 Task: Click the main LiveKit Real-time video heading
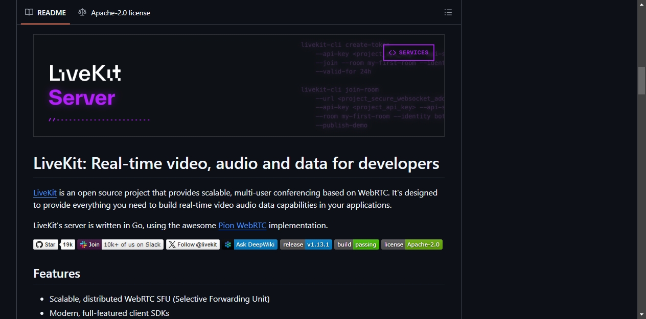236,163
